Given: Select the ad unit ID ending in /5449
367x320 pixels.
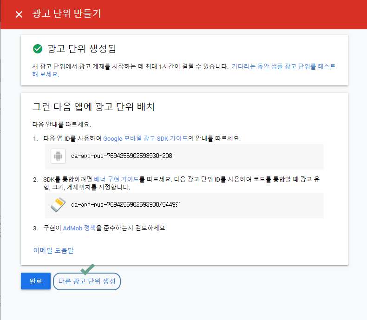Looking at the screenshot, I should pos(125,205).
